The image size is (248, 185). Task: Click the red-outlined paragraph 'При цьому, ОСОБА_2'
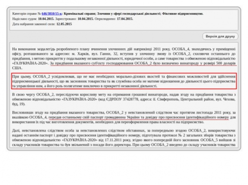pos(124,80)
